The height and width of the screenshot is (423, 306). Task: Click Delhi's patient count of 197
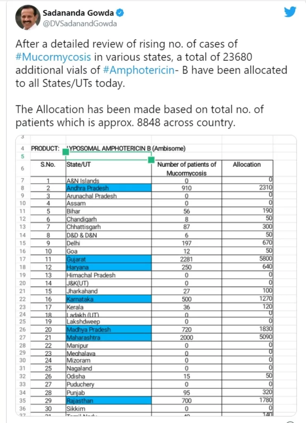pyautogui.click(x=187, y=244)
